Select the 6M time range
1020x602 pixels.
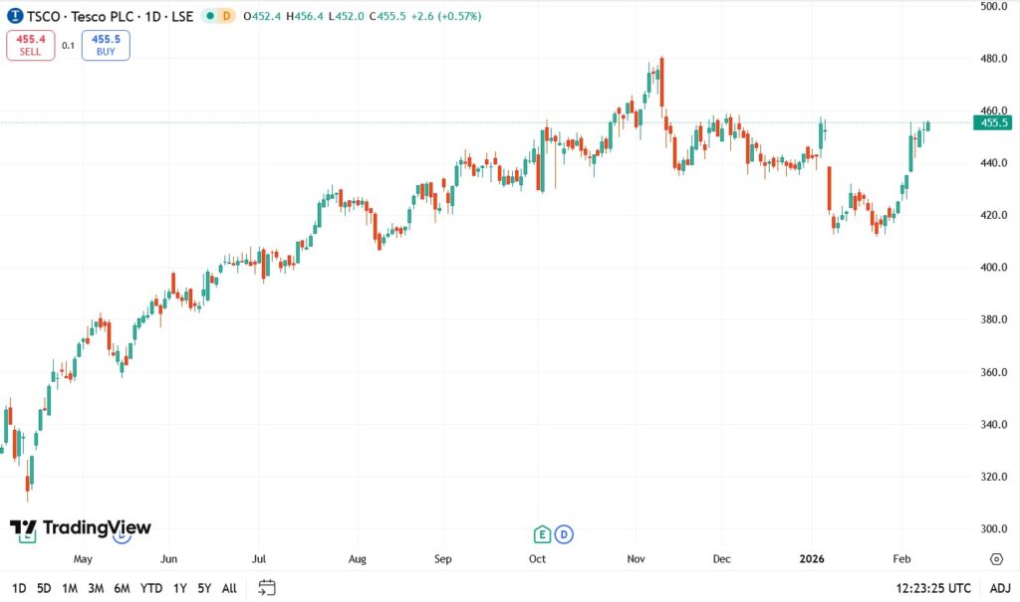[x=122, y=588]
